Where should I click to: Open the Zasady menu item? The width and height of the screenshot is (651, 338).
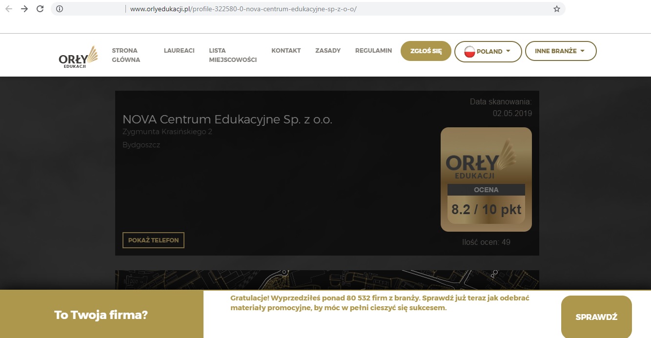point(328,51)
